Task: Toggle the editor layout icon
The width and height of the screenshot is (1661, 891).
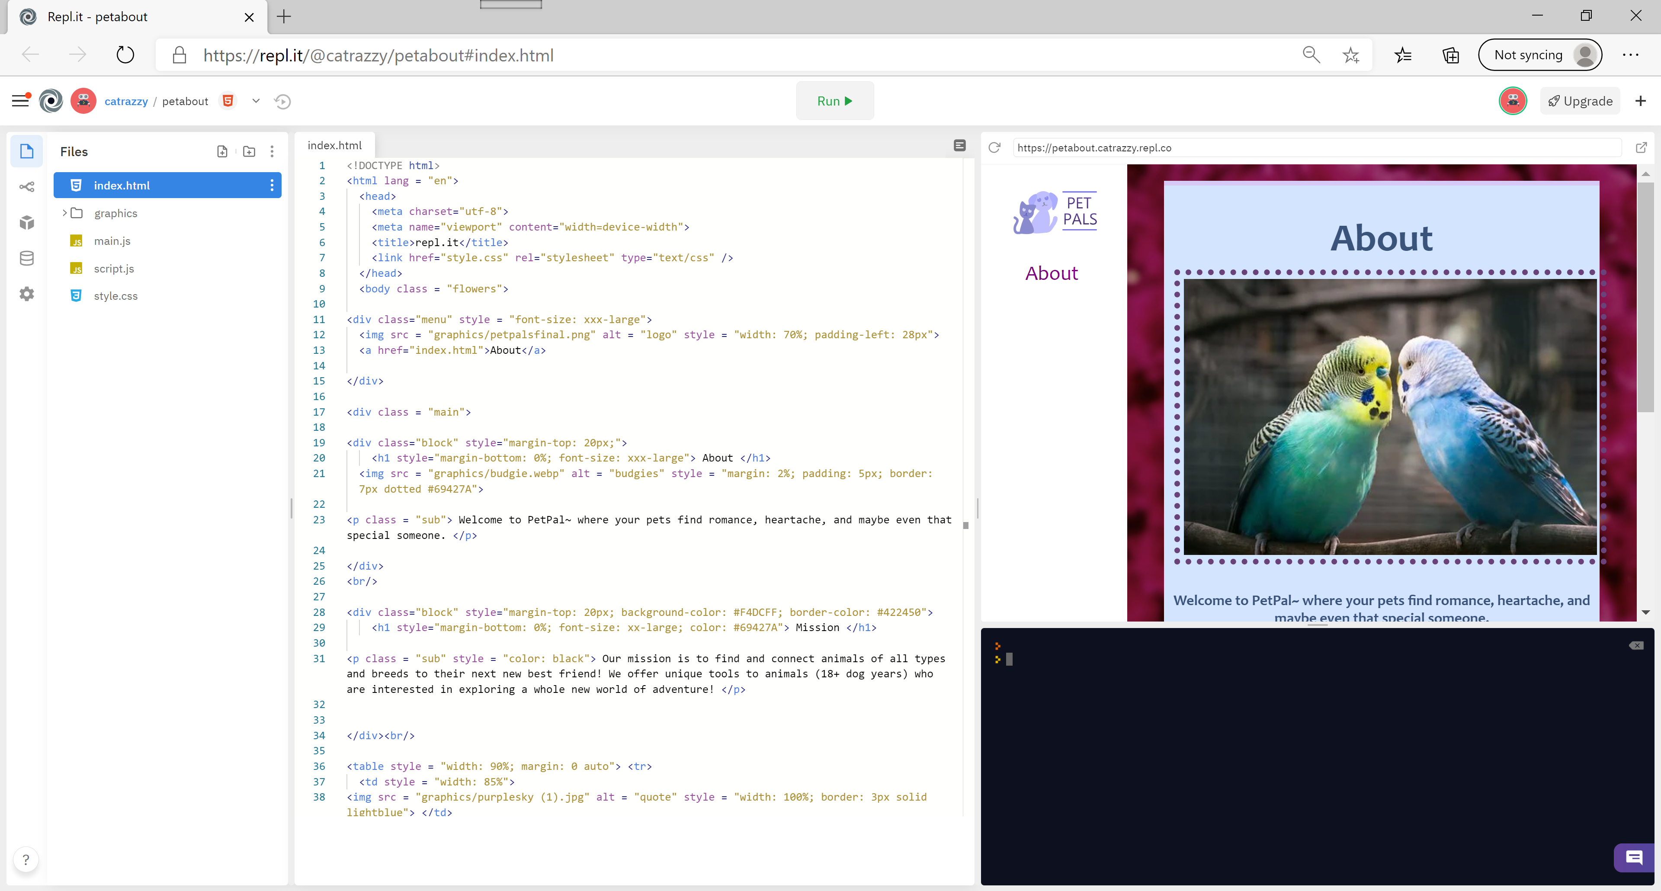Action: [959, 146]
